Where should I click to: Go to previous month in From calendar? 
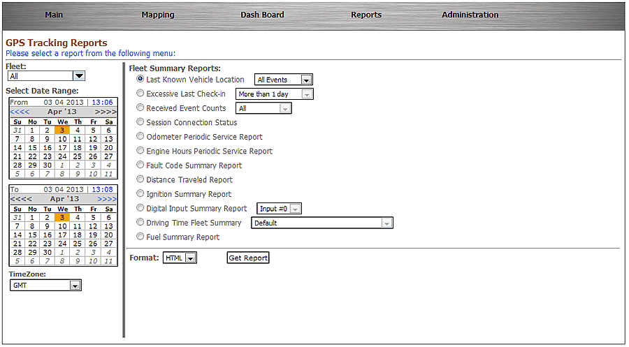click(20, 112)
